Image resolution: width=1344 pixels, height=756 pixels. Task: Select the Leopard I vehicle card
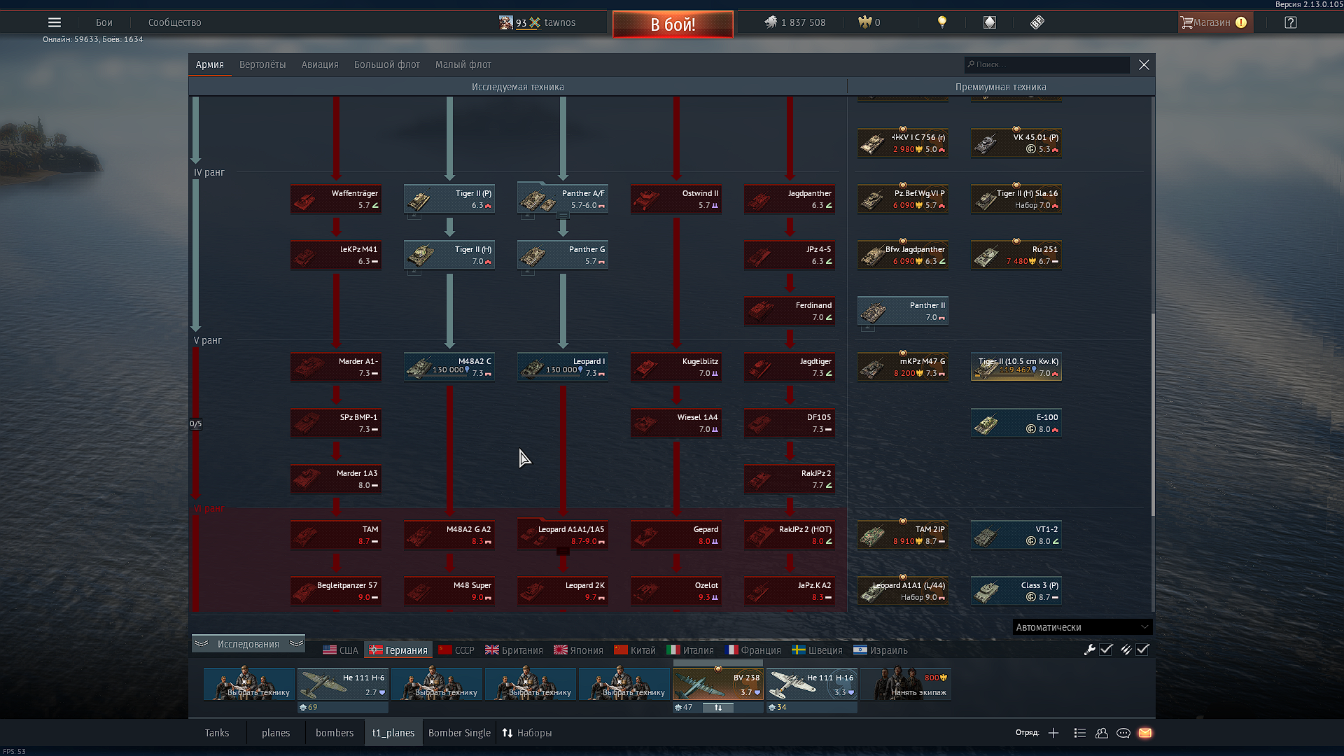pos(563,367)
